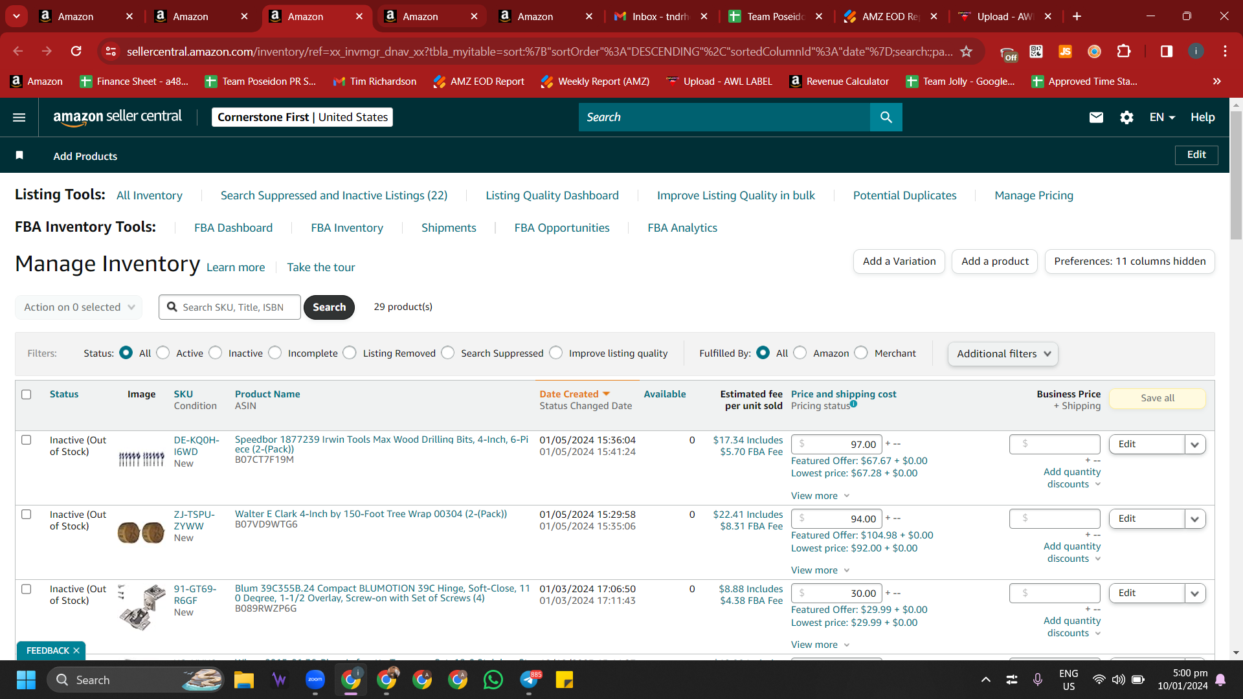1243x699 pixels.
Task: Open the browser extensions puzzle icon
Action: point(1124,51)
